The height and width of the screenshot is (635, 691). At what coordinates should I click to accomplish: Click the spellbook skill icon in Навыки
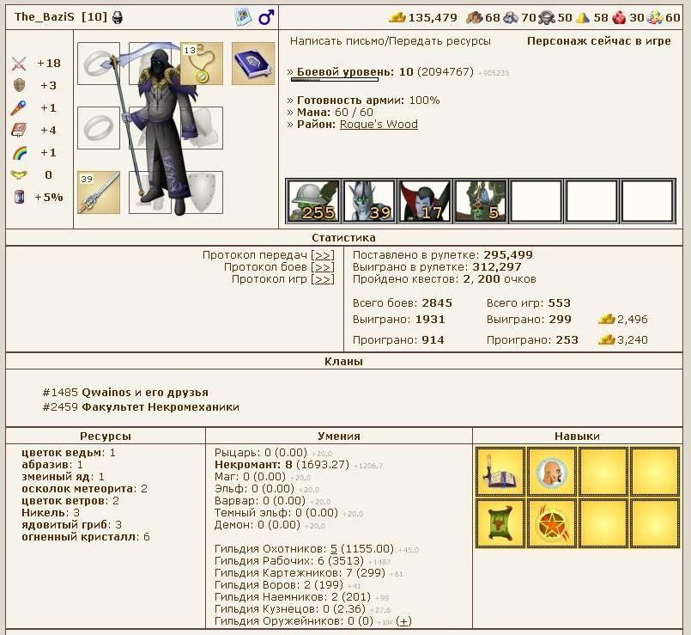500,472
